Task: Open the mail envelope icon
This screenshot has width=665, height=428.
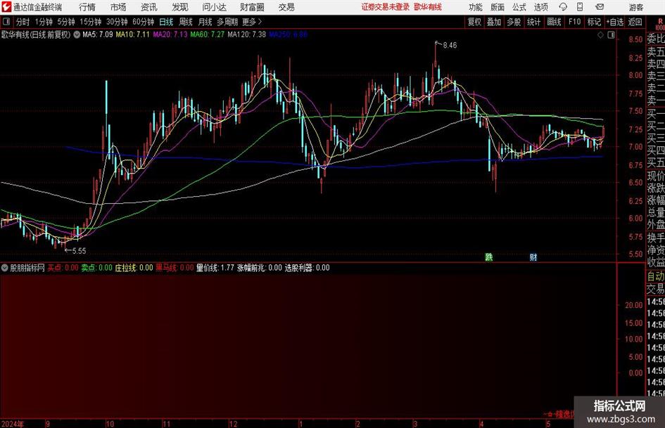Action: click(x=600, y=7)
